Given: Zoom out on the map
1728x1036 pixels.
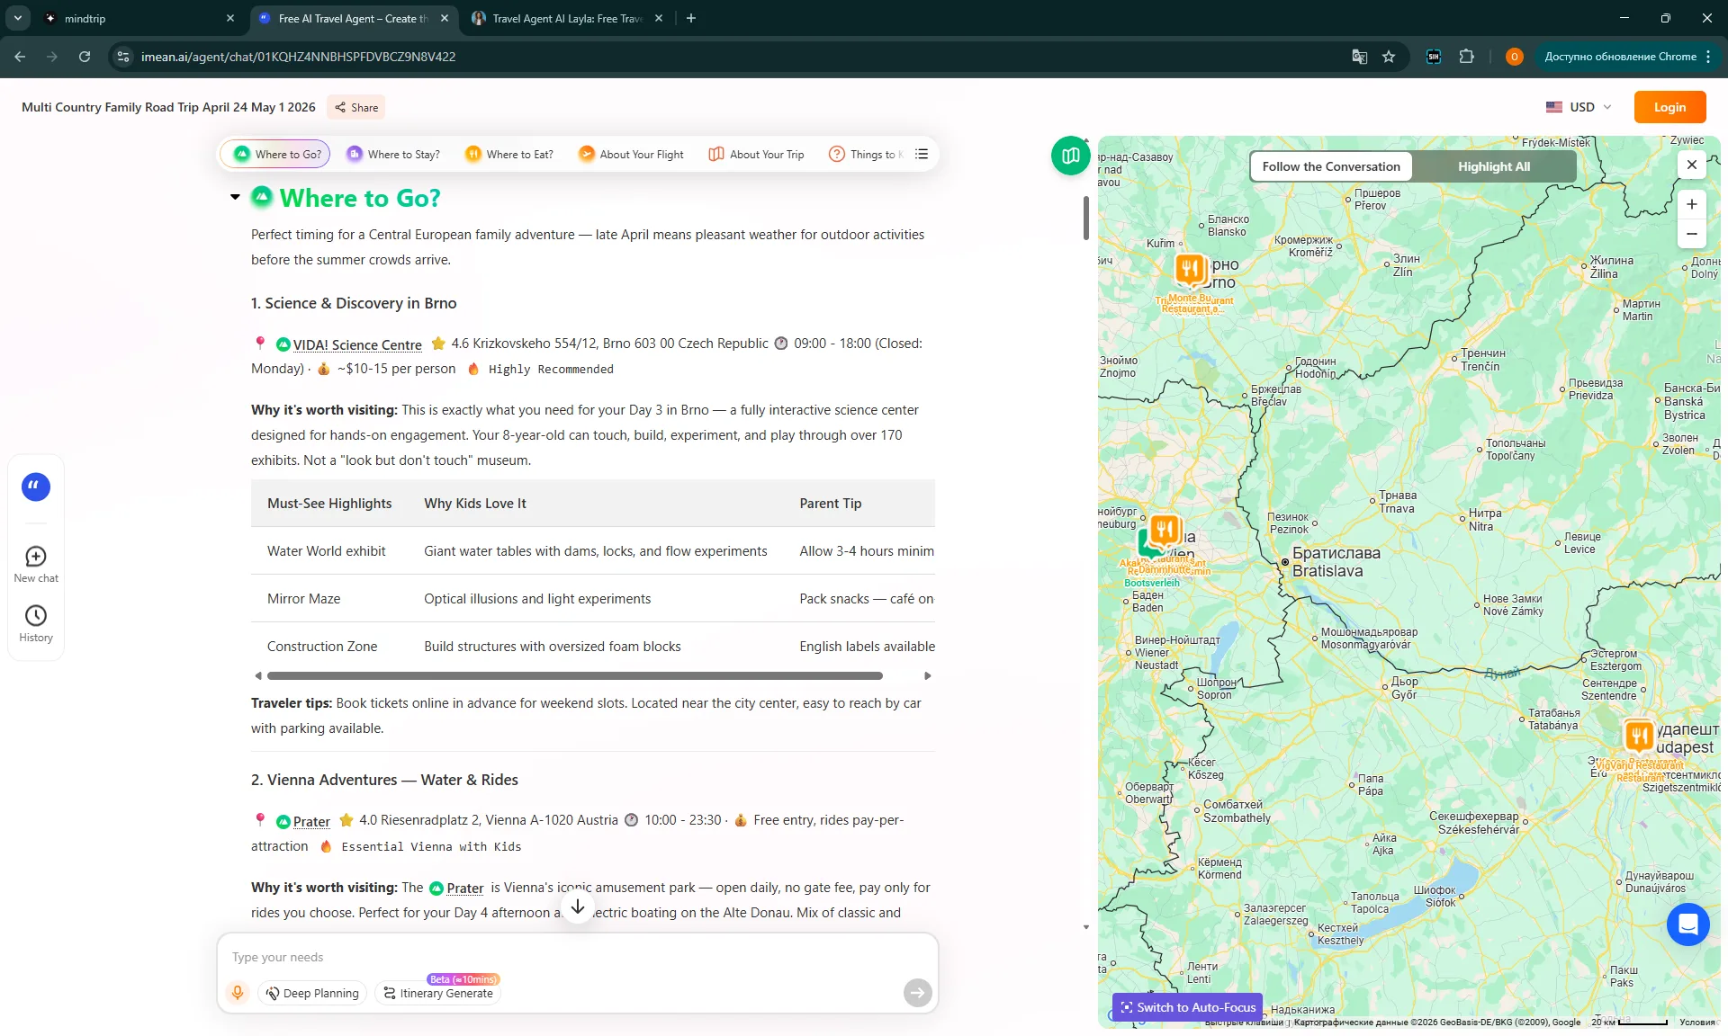Looking at the screenshot, I should 1692,234.
